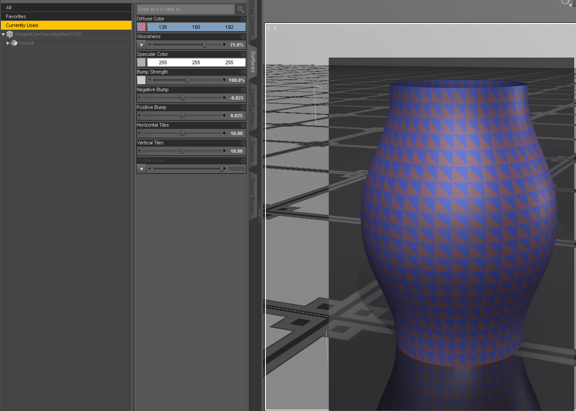Switch to the Surfaces tab

coord(253,62)
